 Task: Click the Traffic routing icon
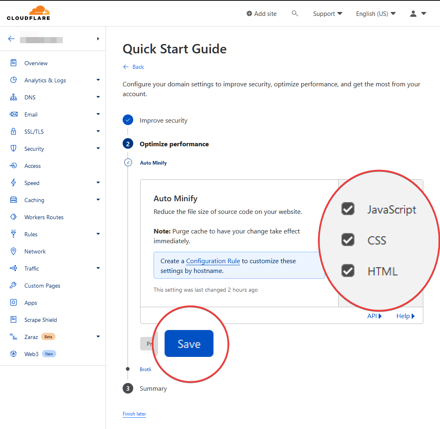(13, 268)
